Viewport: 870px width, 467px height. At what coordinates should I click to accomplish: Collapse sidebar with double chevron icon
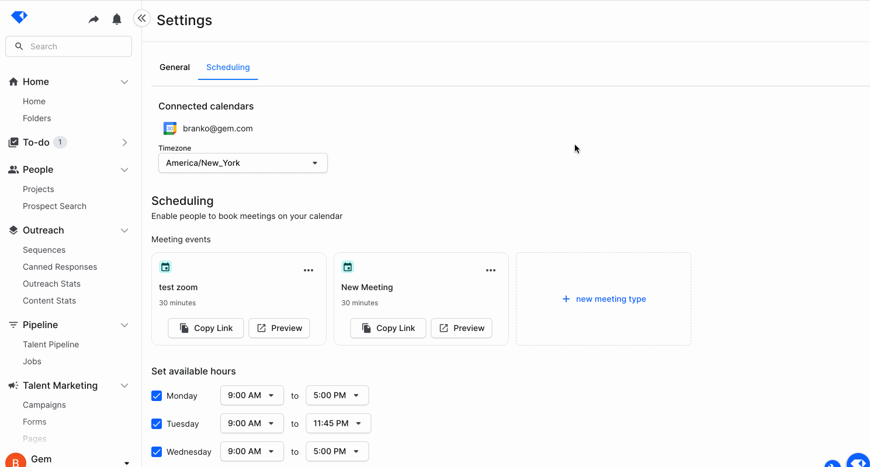(x=142, y=19)
